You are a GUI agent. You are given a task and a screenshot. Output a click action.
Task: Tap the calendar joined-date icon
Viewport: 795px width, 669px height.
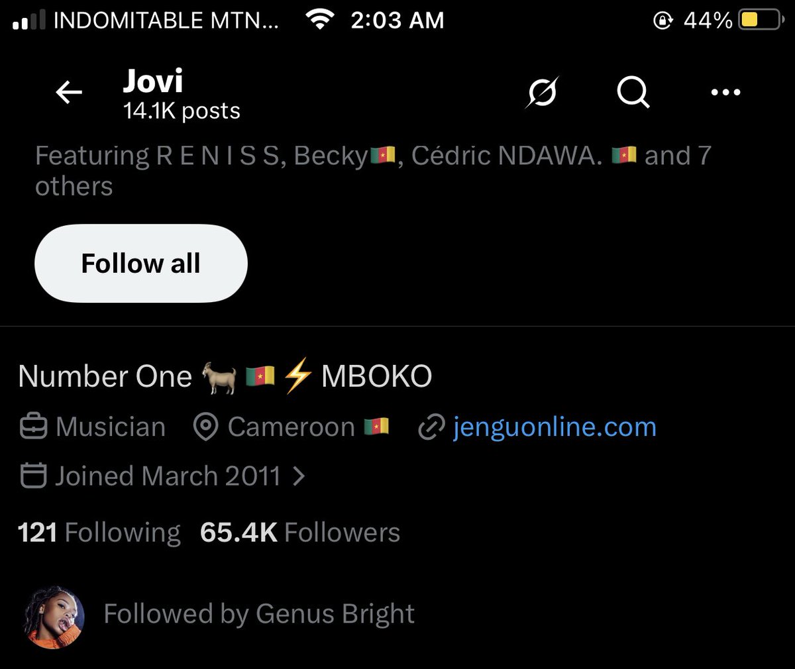pyautogui.click(x=33, y=476)
